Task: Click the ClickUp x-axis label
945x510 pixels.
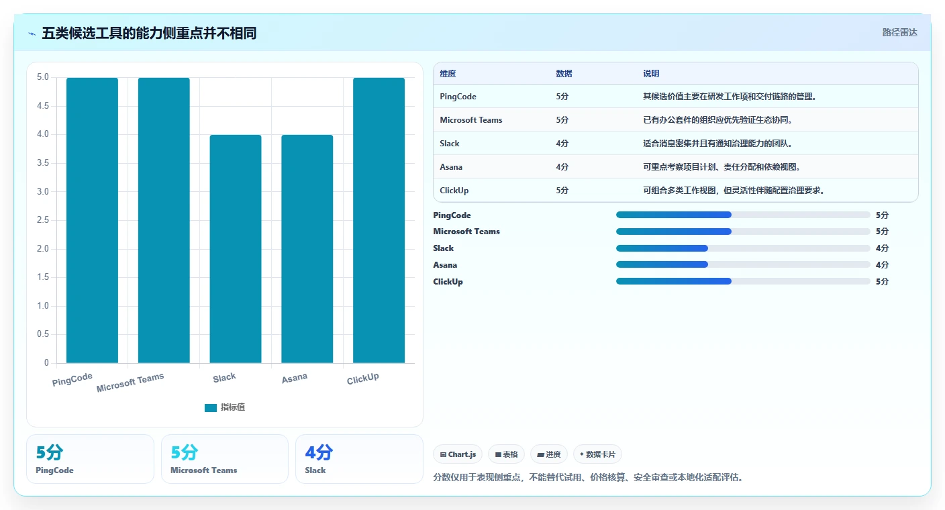Action: 363,378
